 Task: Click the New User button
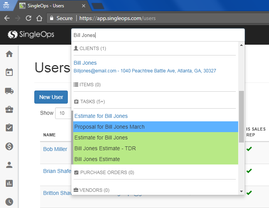coord(51,97)
